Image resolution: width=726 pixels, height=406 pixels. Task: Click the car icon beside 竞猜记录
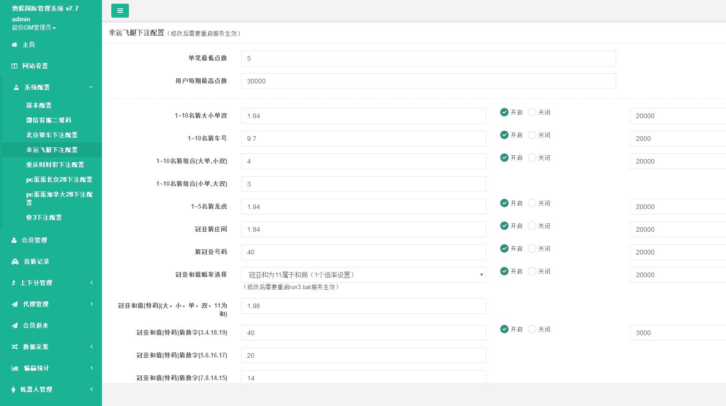(x=15, y=262)
